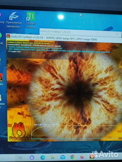Viewport: 122px width, 162px height.
Task: Click the GPU 1 core clock info line
Action: point(58,50)
